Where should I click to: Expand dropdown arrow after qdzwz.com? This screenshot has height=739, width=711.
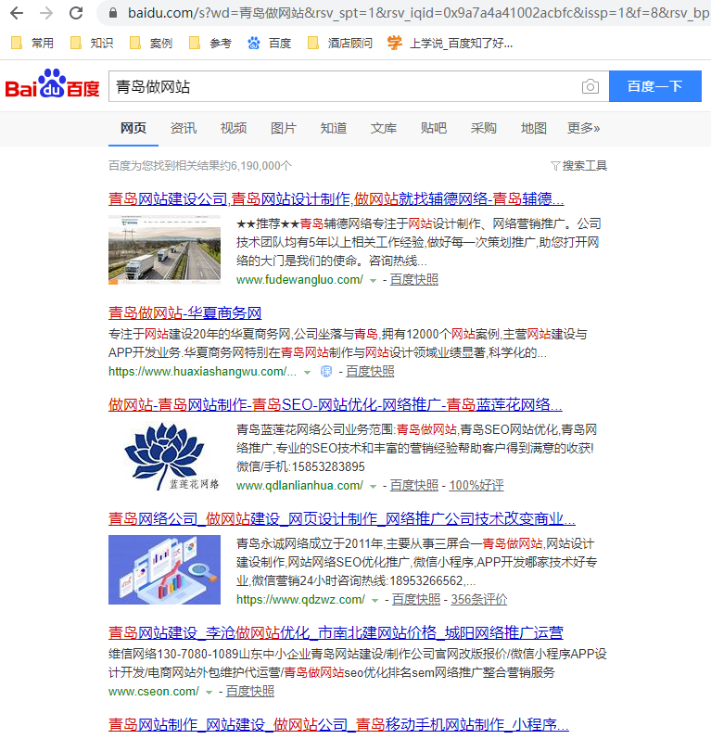375,601
